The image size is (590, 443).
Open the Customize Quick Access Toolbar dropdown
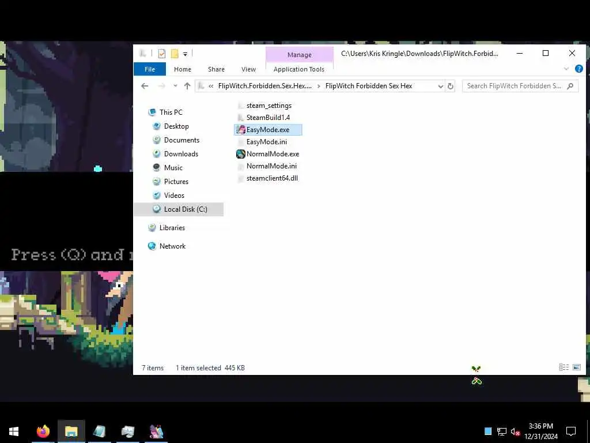(x=185, y=54)
